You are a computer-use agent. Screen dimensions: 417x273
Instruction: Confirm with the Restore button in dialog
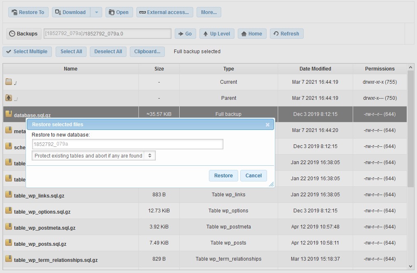(223, 176)
